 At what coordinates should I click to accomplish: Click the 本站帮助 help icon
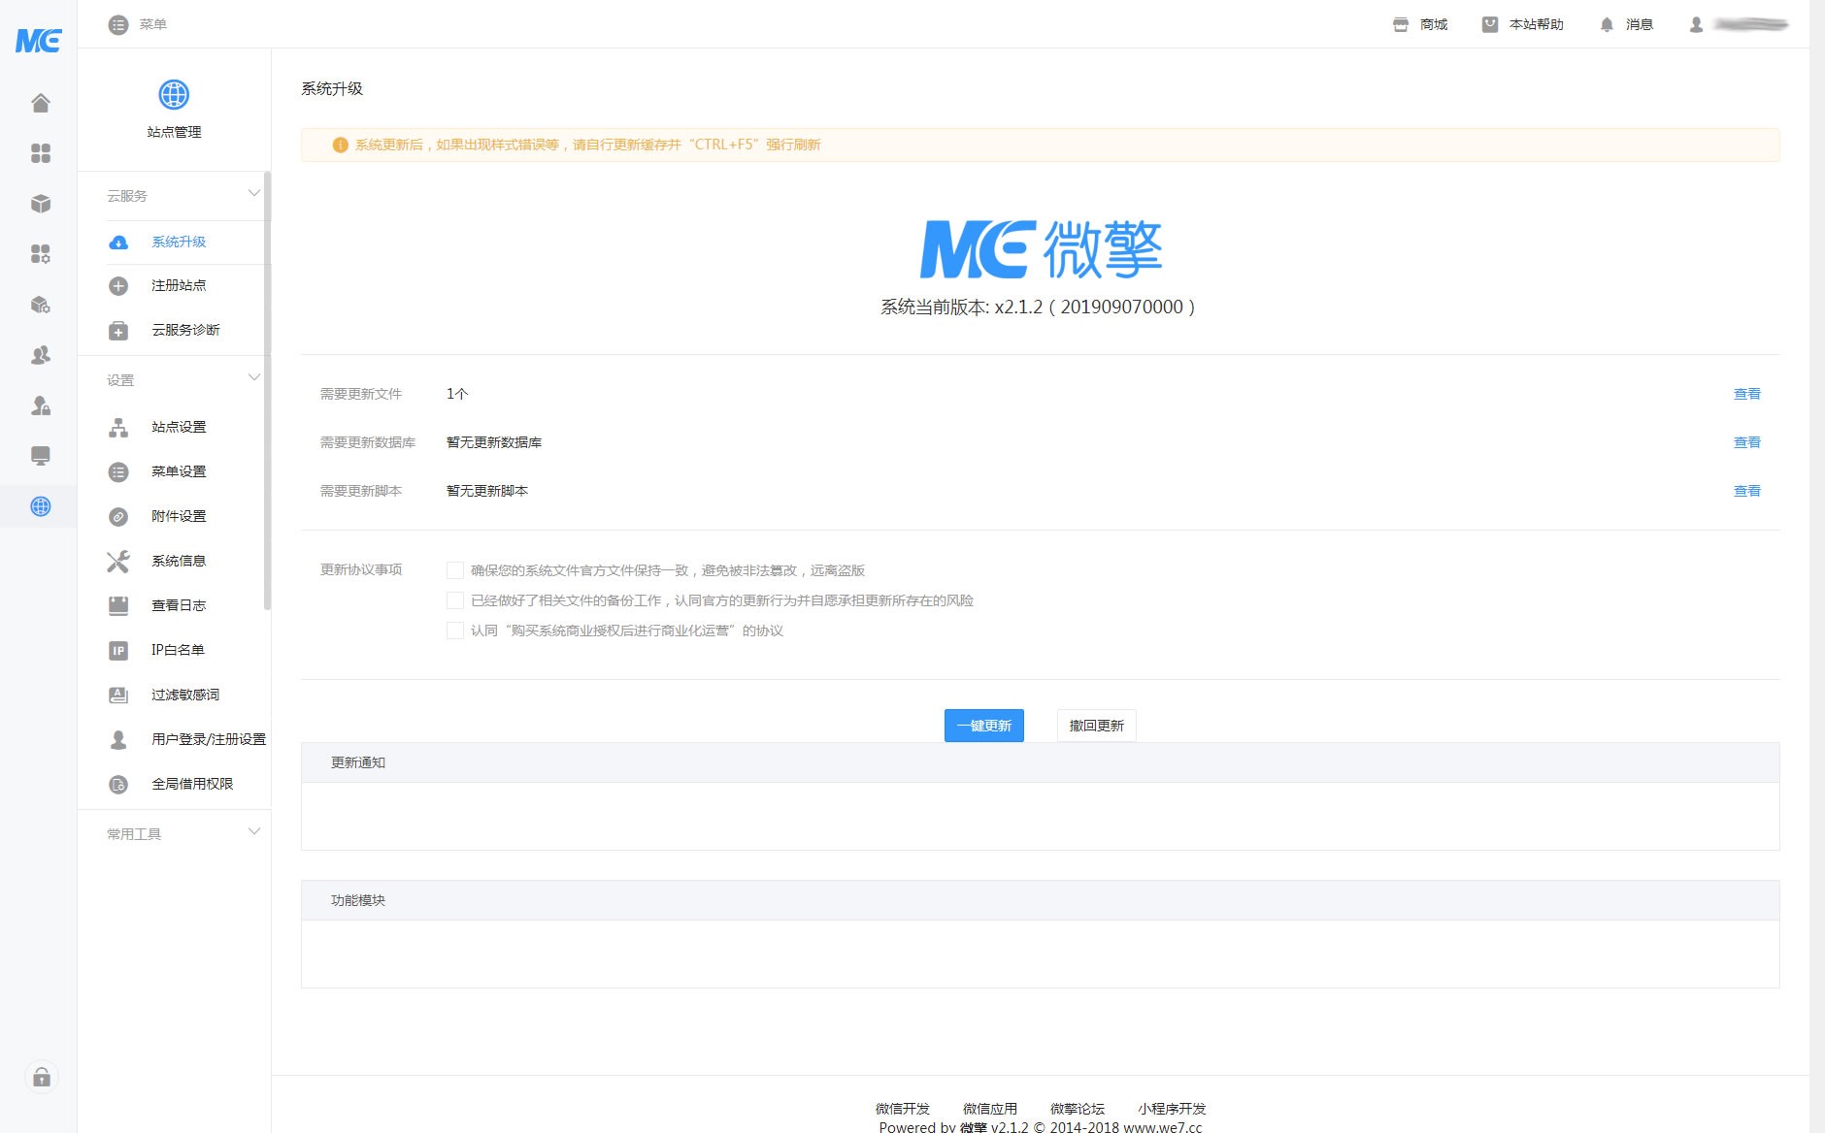1489,25
